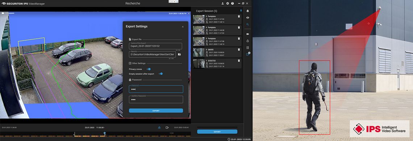Toggle Empty session after export switch

click(x=160, y=74)
